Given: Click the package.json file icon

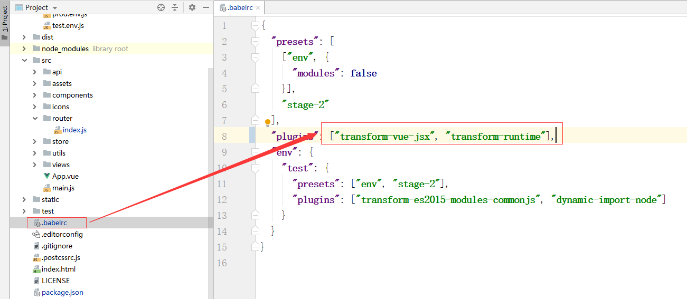Looking at the screenshot, I should point(36,292).
